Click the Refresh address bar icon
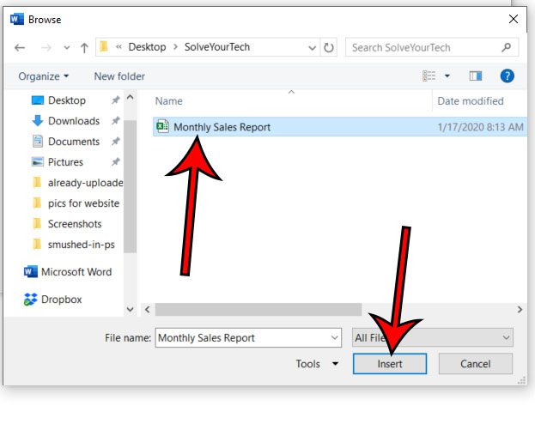Image resolution: width=535 pixels, height=430 pixels. [328, 48]
